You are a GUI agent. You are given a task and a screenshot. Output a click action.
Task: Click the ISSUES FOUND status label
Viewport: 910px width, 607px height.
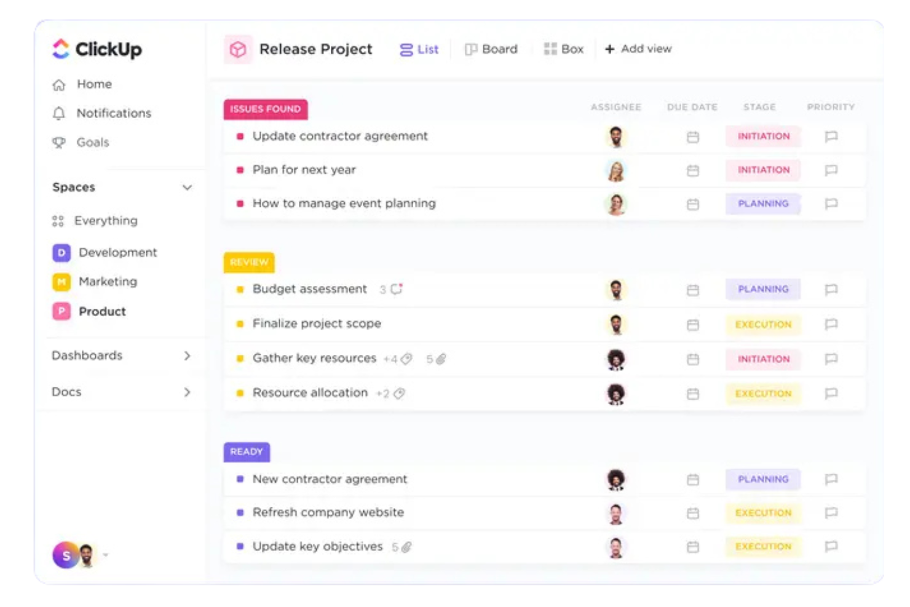266,109
